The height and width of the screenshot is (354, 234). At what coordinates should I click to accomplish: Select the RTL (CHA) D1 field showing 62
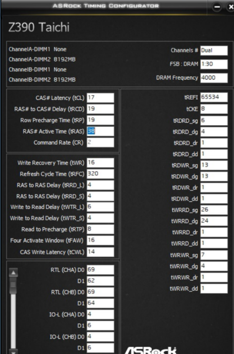101,281
